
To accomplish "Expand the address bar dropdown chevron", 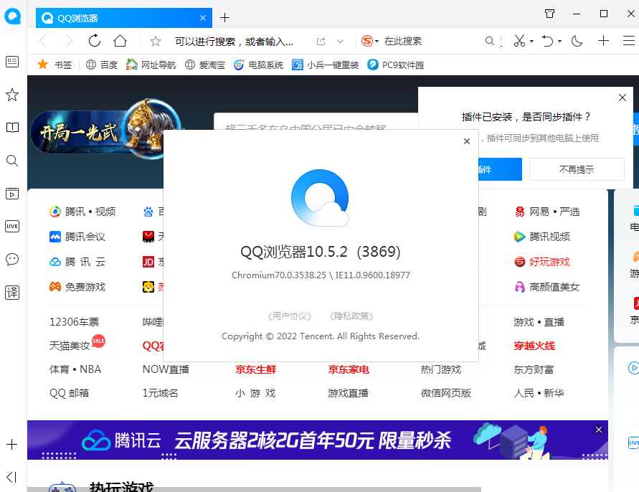I will pyautogui.click(x=340, y=41).
